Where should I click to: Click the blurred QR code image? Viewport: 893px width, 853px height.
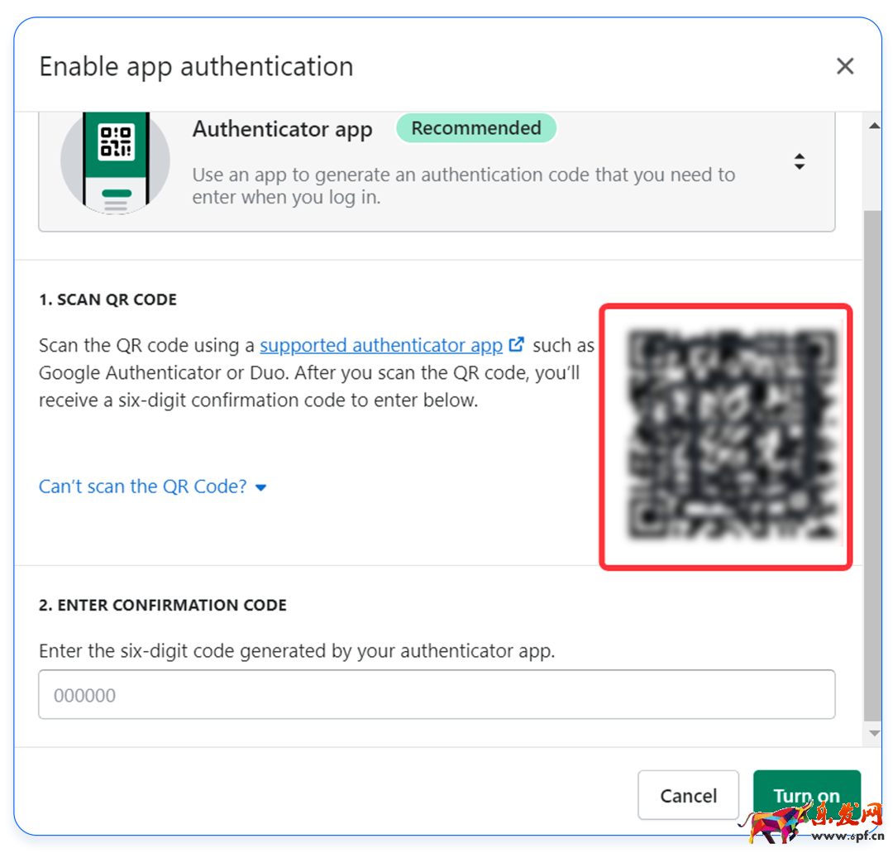click(731, 434)
